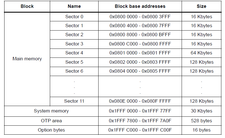Click the OTP area row label
The width and height of the screenshot is (225, 138).
(51, 121)
